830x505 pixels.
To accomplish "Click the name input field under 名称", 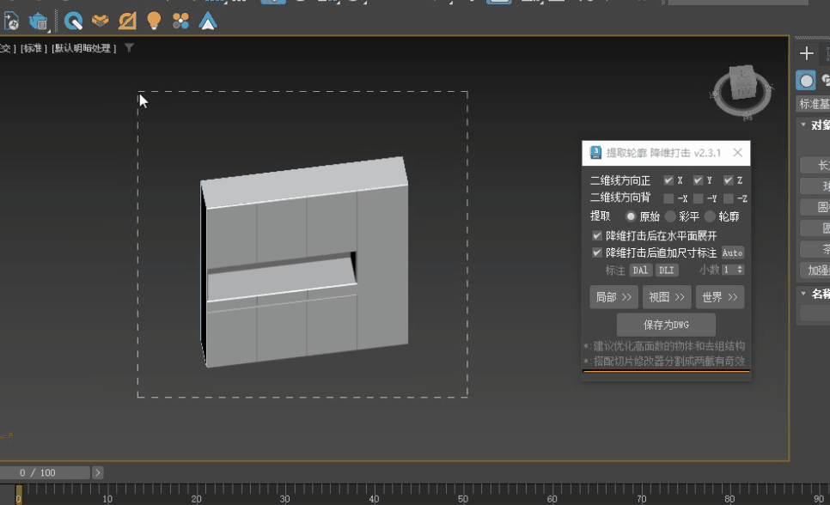I will (x=815, y=313).
